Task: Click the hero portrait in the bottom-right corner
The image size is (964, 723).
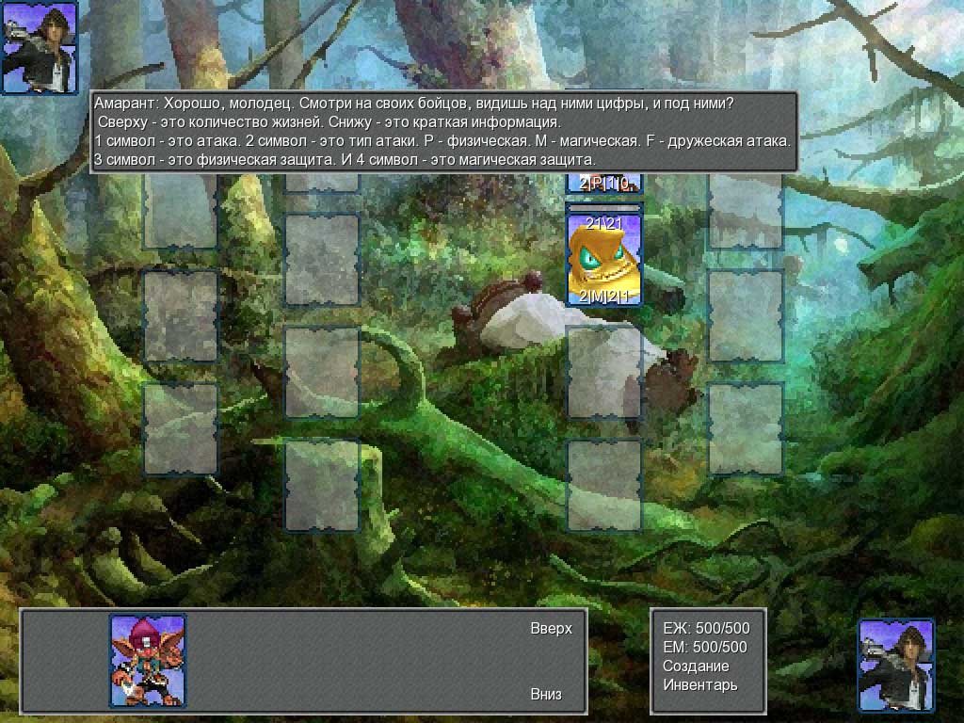Action: (896, 665)
